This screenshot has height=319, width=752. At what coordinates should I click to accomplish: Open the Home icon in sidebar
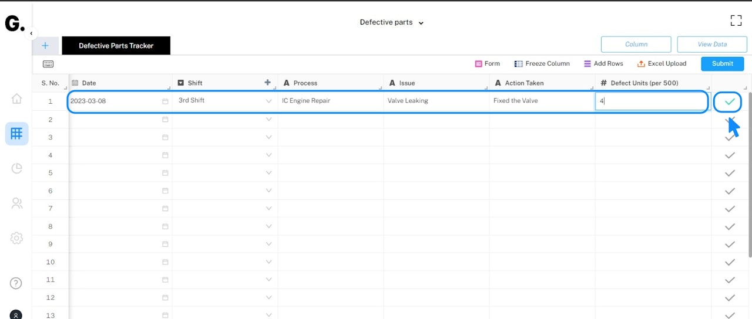coord(16,99)
